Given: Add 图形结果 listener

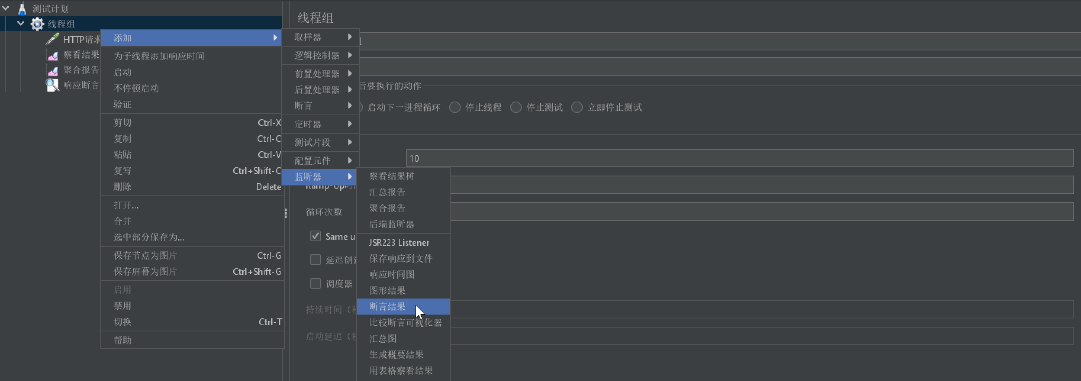Looking at the screenshot, I should pyautogui.click(x=403, y=290).
